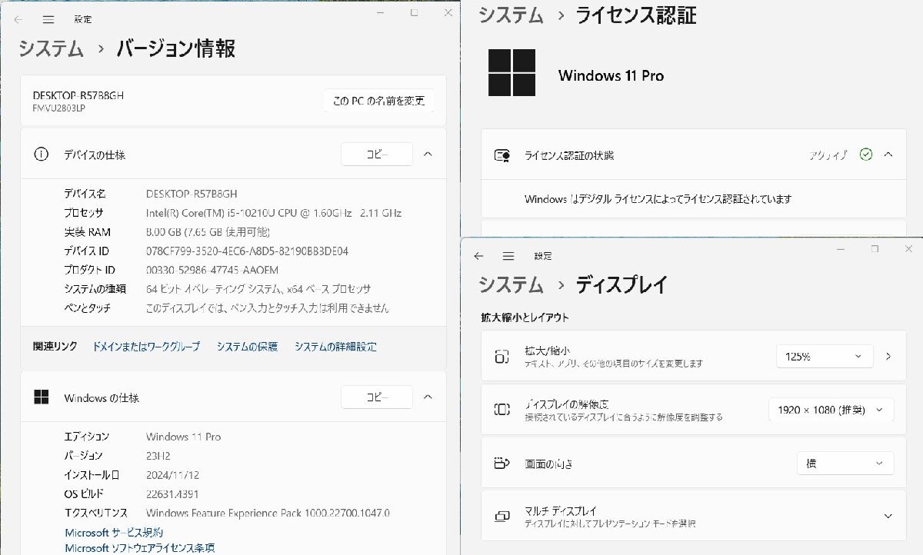Click the 拡大/縮小 scale icon

[502, 357]
